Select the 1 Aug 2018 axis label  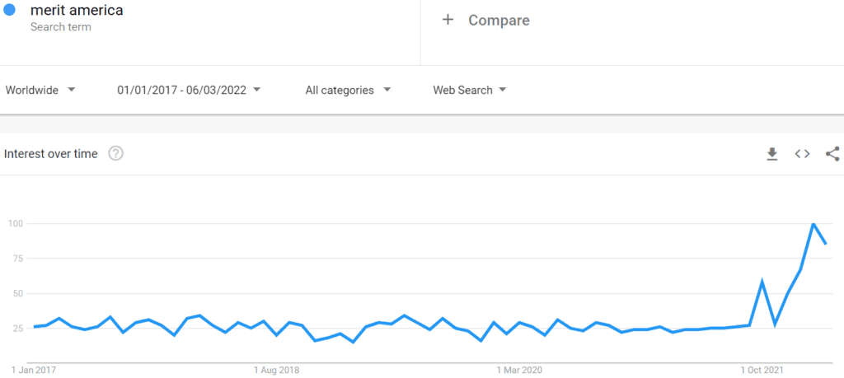click(277, 371)
